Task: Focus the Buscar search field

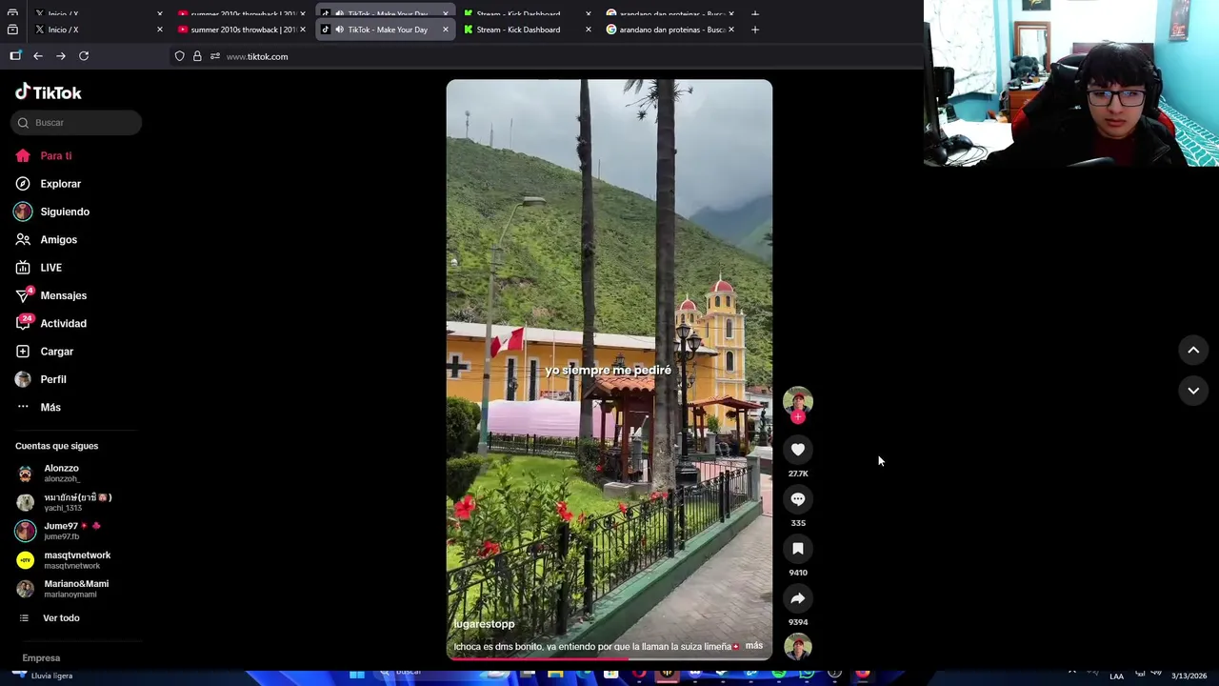Action: click(x=76, y=122)
